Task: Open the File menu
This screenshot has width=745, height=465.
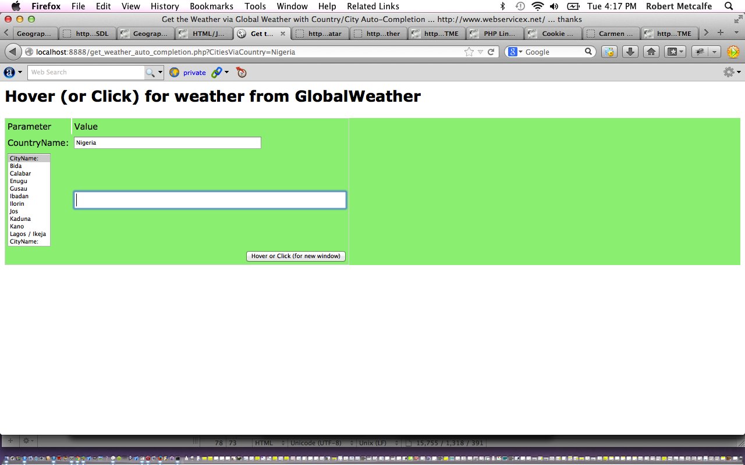Action: 78,6
